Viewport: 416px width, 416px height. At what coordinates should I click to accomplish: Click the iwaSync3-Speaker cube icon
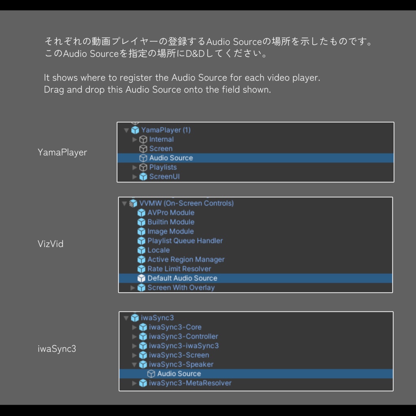[x=143, y=364]
